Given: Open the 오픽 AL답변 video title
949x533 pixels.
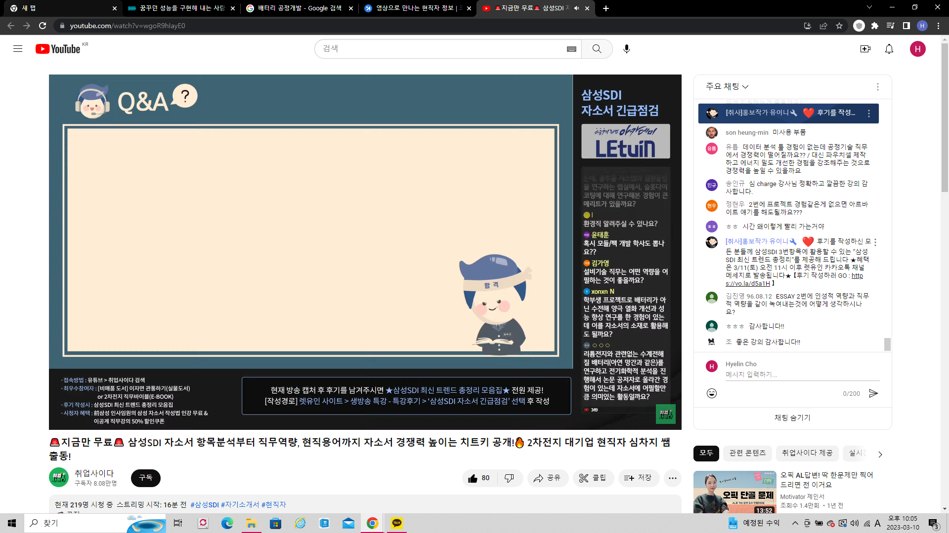Looking at the screenshot, I should pos(827,480).
